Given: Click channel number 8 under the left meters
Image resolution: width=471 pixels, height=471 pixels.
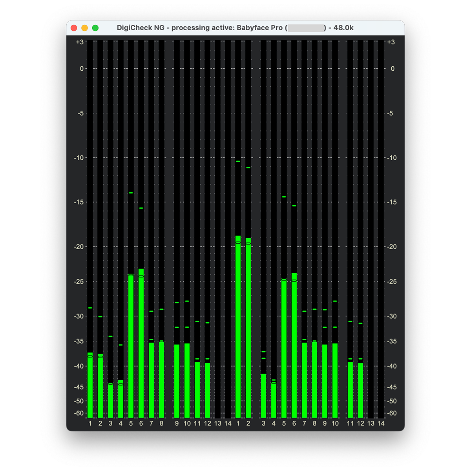Looking at the screenshot, I should (161, 424).
